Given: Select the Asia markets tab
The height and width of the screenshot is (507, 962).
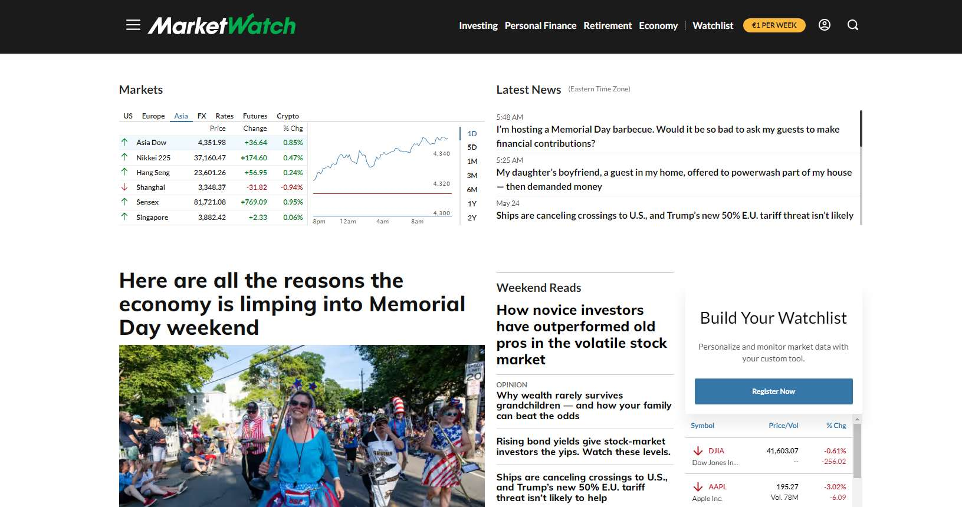Looking at the screenshot, I should 181,116.
